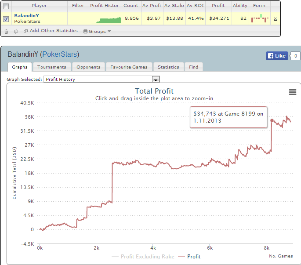
Task: Click the Total Profit chart title
Action: coord(154,91)
